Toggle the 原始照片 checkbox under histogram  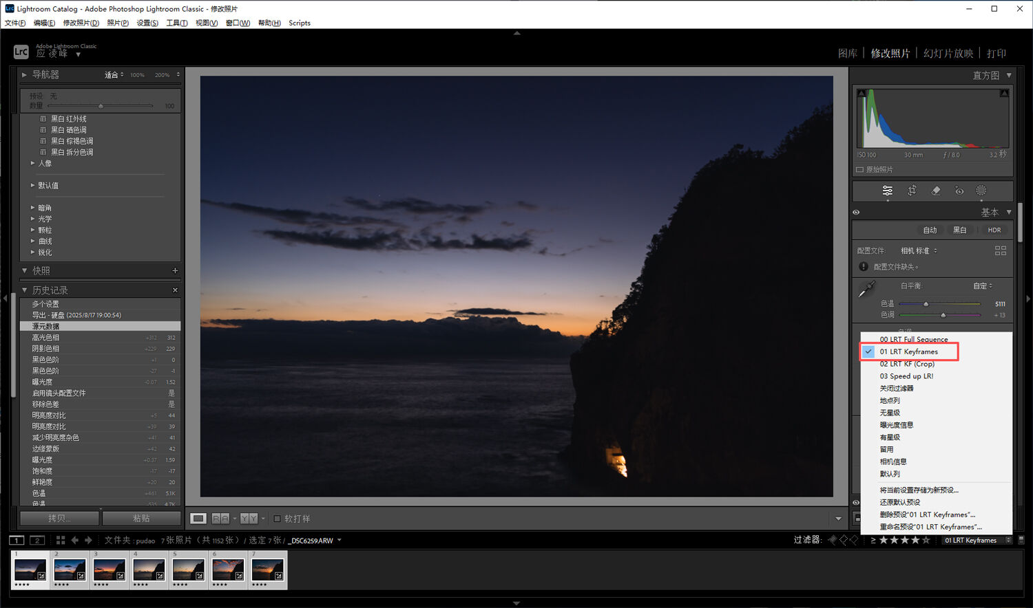pos(859,170)
